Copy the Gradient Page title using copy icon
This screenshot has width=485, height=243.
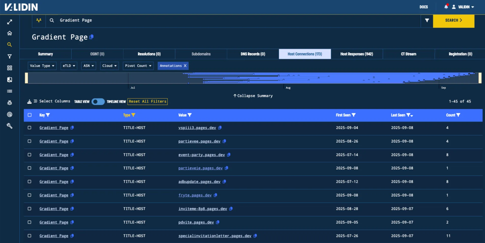[x=92, y=37]
